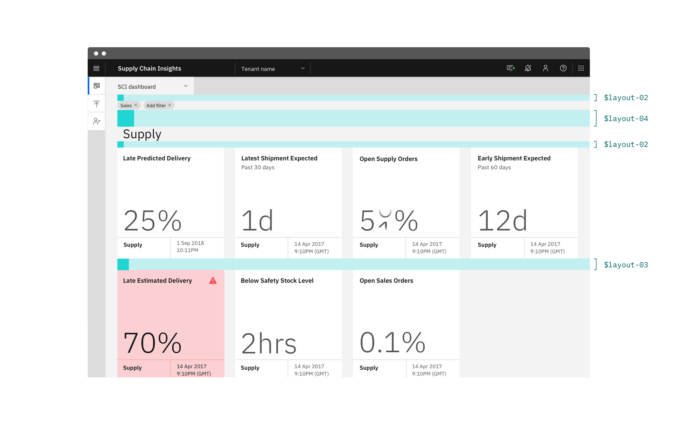This screenshot has height=428, width=689.
Task: Select the Supply tab on the 25% tile
Action: (132, 244)
